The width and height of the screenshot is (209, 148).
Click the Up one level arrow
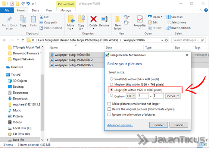23,40
